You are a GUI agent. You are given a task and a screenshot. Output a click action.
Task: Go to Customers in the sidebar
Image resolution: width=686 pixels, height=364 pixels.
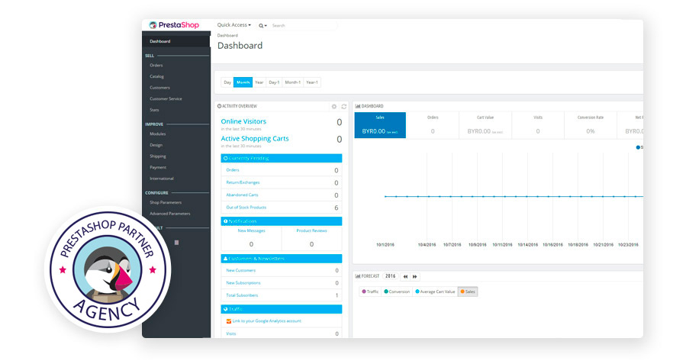pos(159,88)
